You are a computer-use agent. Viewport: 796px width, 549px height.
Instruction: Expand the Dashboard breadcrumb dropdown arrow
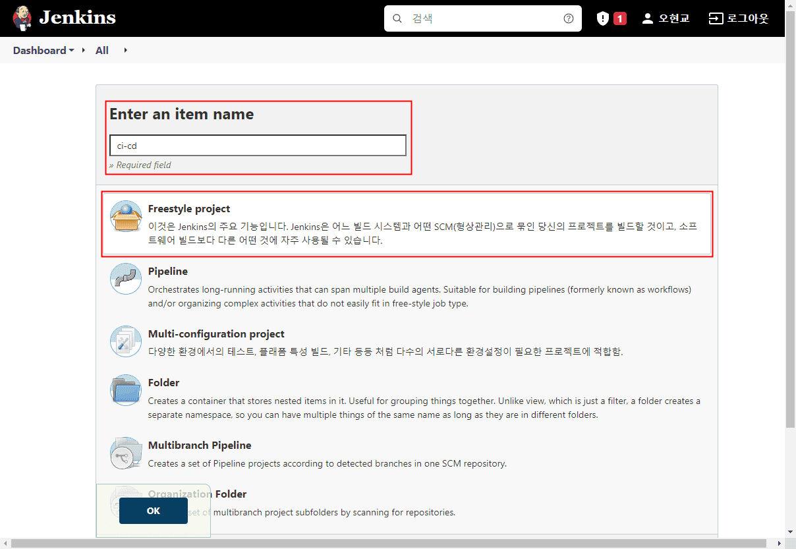[x=71, y=51]
